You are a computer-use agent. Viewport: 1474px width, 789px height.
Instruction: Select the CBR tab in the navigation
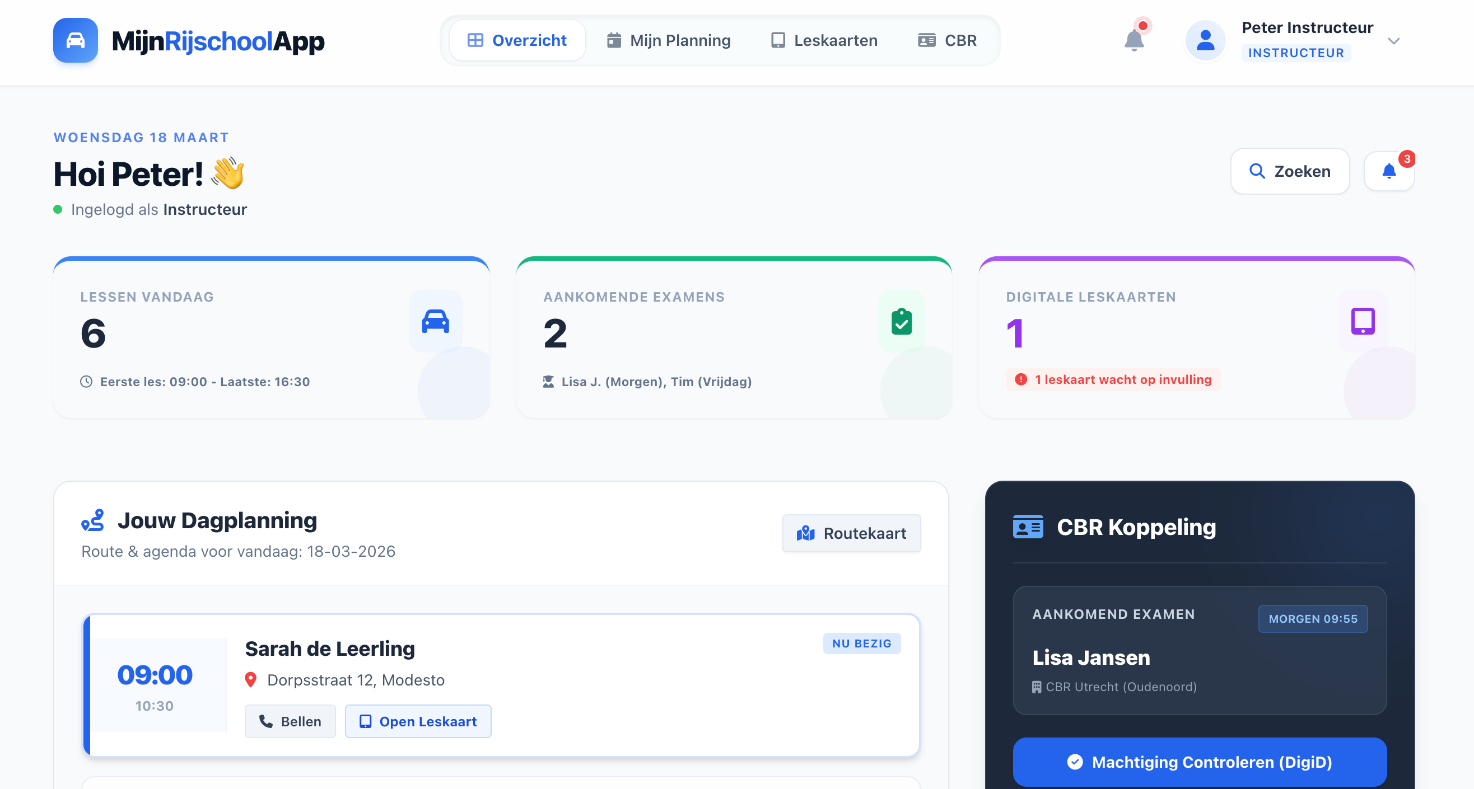pyautogui.click(x=947, y=40)
